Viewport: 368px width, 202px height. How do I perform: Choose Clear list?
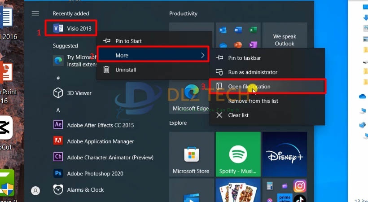267,115
